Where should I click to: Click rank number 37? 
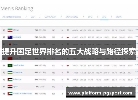[x=4, y=37]
